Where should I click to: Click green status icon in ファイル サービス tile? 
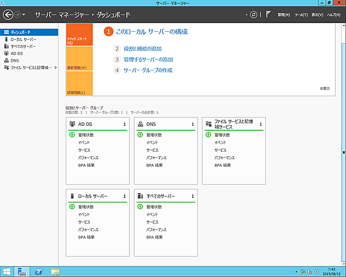point(208,134)
